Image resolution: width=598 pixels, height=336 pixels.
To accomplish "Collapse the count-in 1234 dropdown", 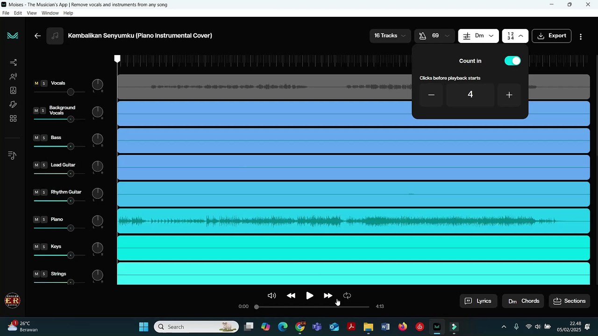I will [515, 36].
